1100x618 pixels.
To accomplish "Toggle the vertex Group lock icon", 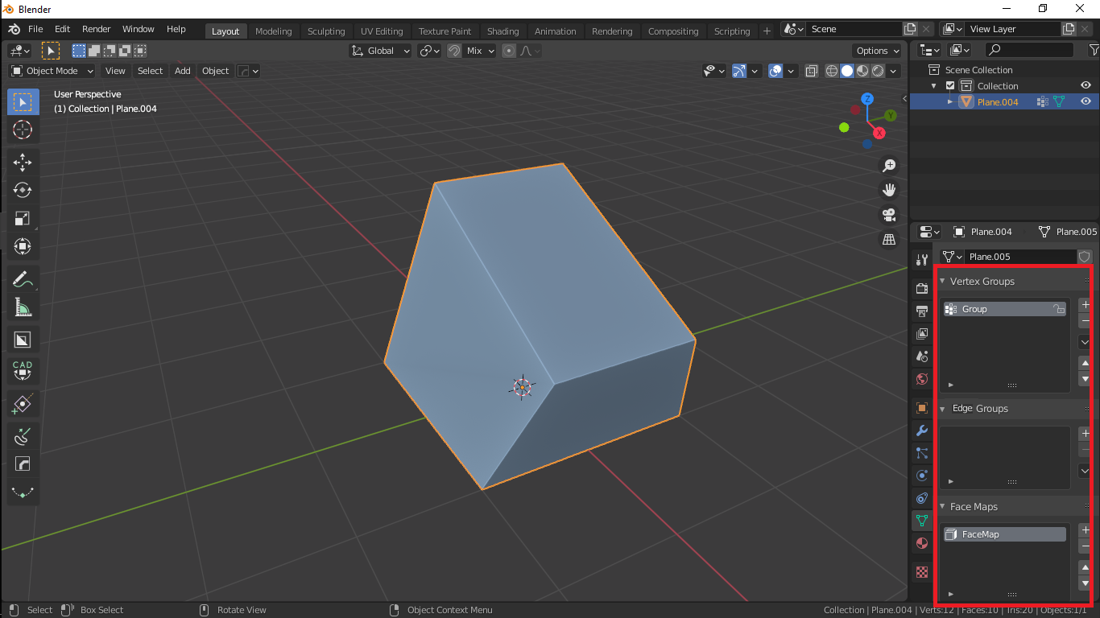I will click(1059, 309).
